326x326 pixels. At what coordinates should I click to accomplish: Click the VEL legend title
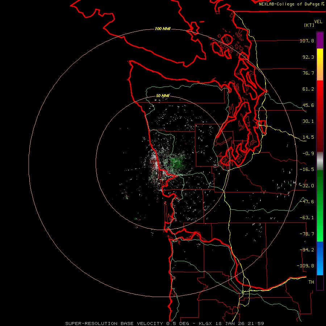click(318, 22)
